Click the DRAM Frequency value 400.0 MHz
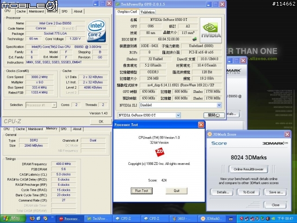The image size is (297, 223). point(64,164)
